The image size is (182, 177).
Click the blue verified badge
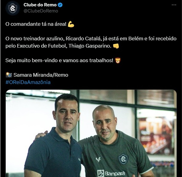(60, 5)
